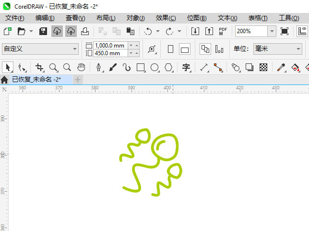Open the 毫米 units dropdown
The image size is (309, 231).
pos(278,49)
